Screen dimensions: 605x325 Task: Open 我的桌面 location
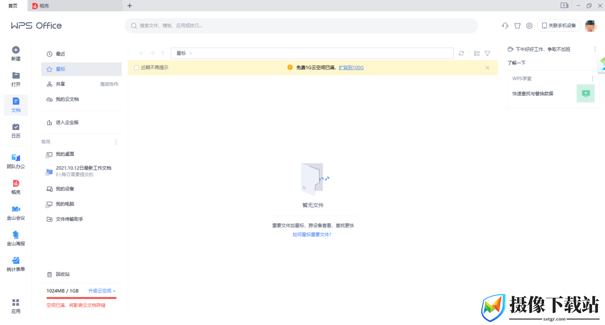pos(81,154)
